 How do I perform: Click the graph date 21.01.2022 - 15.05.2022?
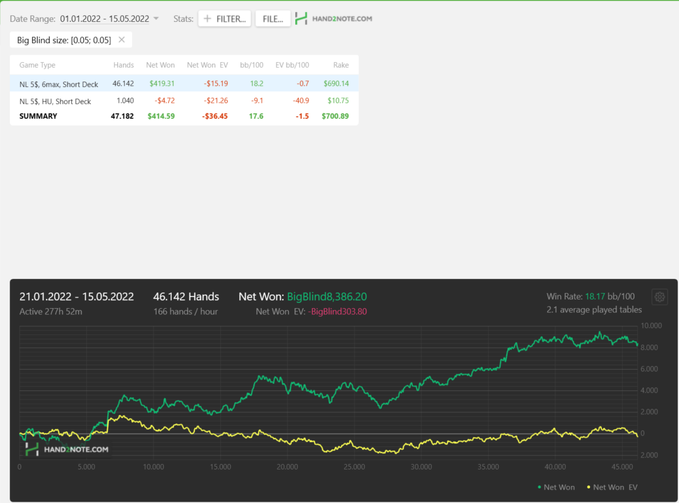[77, 297]
